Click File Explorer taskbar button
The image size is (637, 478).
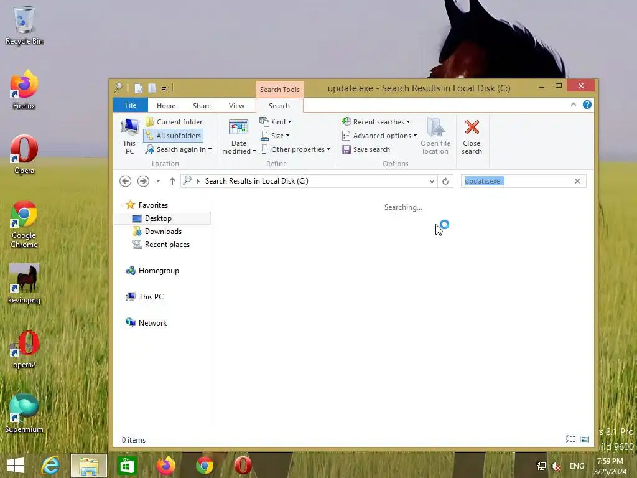click(x=89, y=466)
